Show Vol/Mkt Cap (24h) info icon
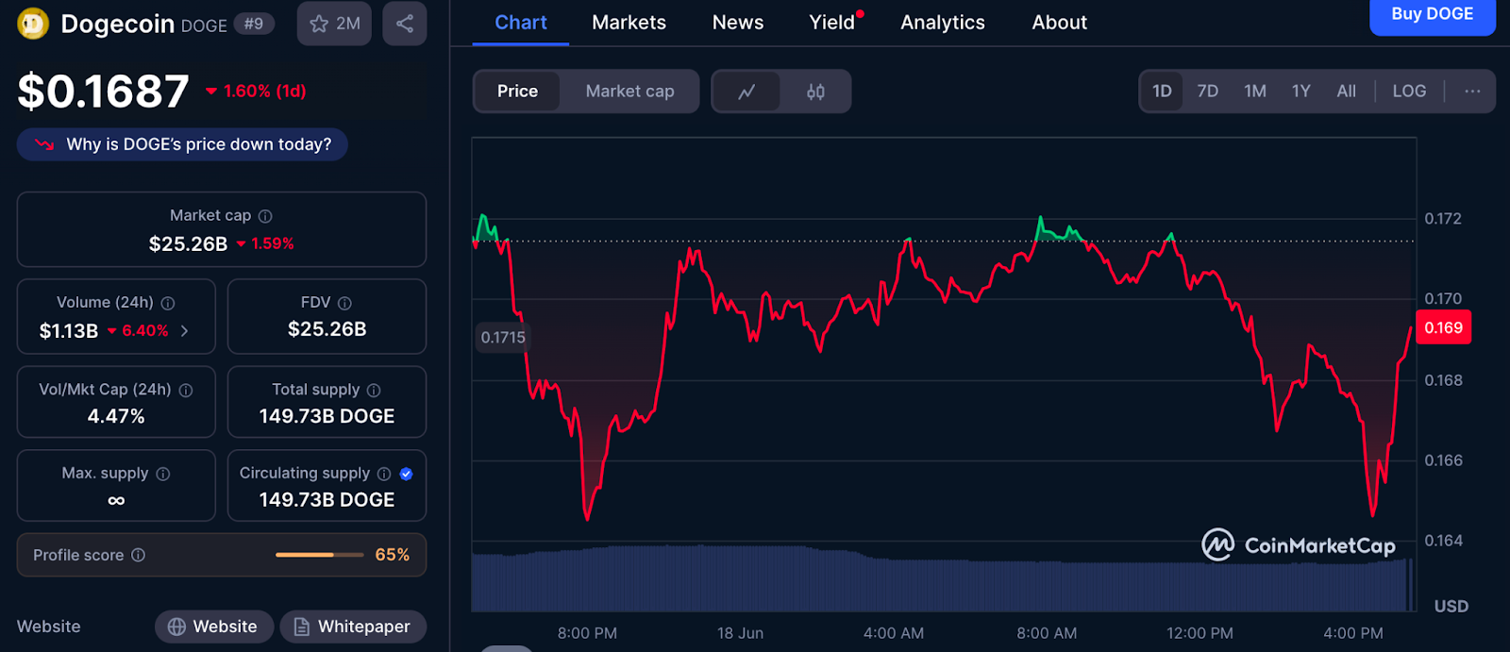The width and height of the screenshot is (1510, 652). point(186,390)
